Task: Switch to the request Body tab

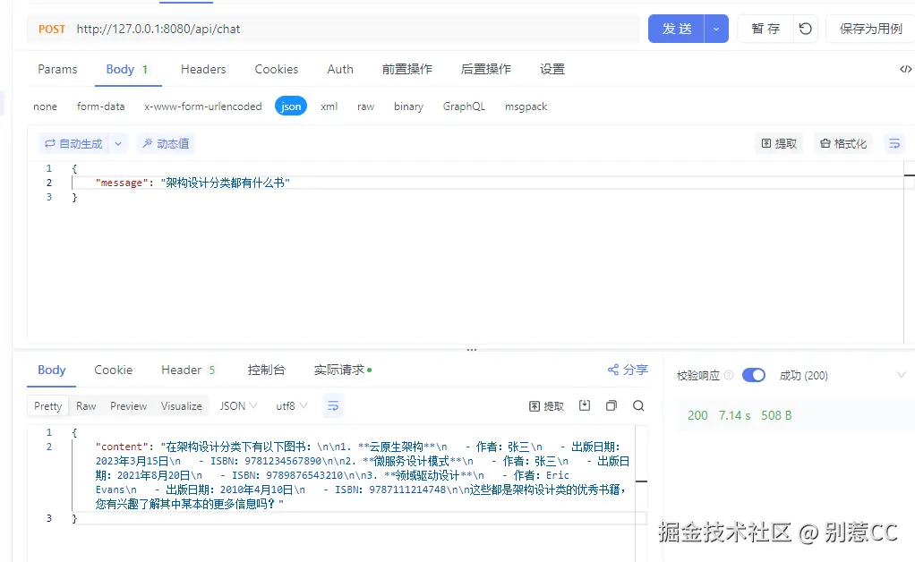Action: pyautogui.click(x=127, y=69)
